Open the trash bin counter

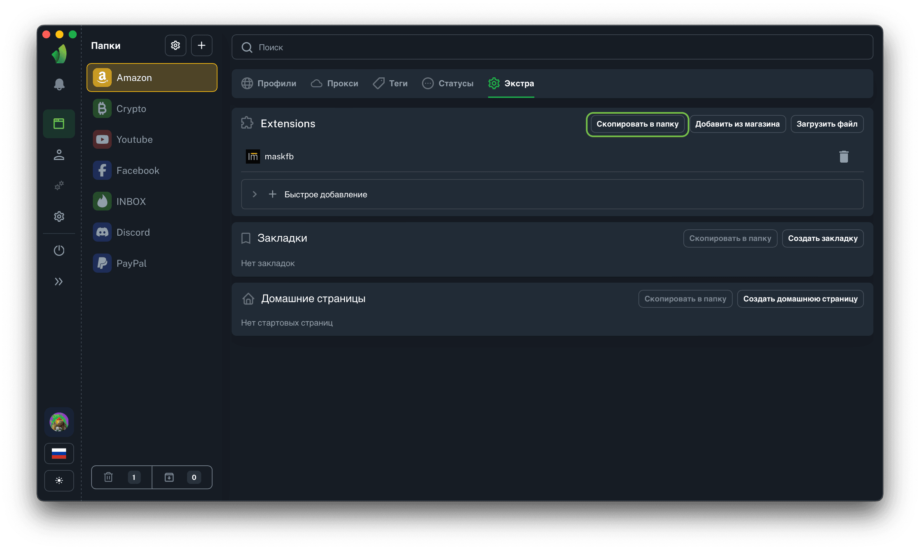point(122,477)
